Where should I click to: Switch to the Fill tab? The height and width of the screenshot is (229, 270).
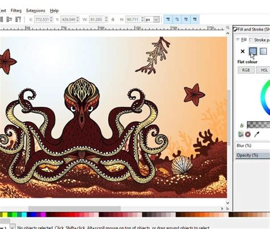242,40
